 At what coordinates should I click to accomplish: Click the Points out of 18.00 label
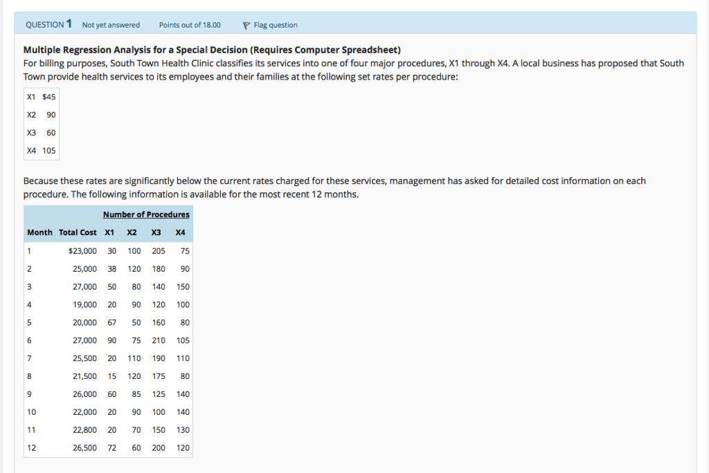(x=190, y=24)
